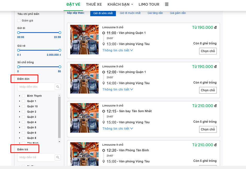The image size is (246, 169).
Task: Sort results by Giá tăng dần
Action: (155, 13)
